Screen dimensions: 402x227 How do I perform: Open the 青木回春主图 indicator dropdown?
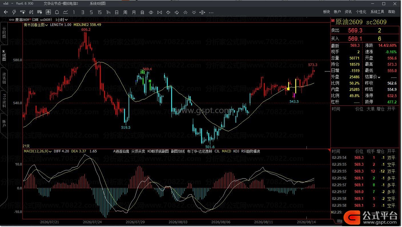36,25
